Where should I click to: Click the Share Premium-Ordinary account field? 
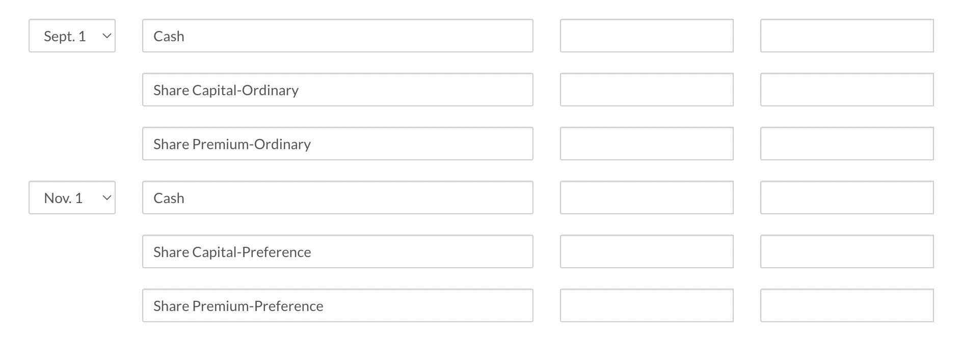pyautogui.click(x=337, y=144)
